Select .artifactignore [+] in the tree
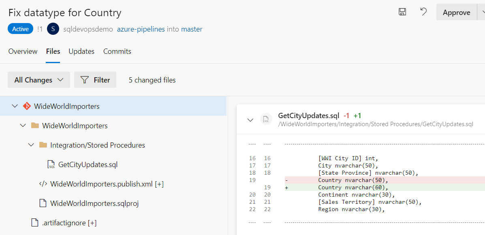 pos(69,222)
